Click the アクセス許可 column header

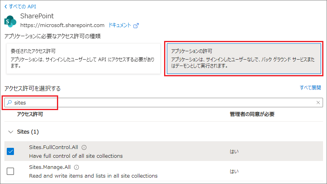pos(30,114)
